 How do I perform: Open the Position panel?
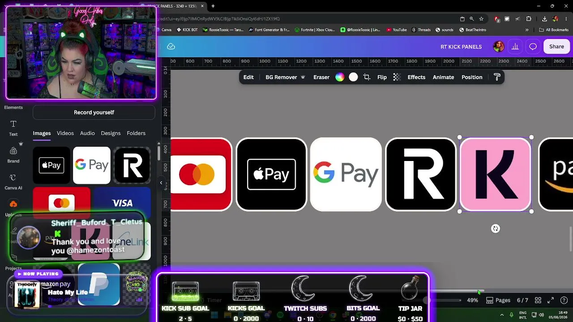tap(472, 77)
